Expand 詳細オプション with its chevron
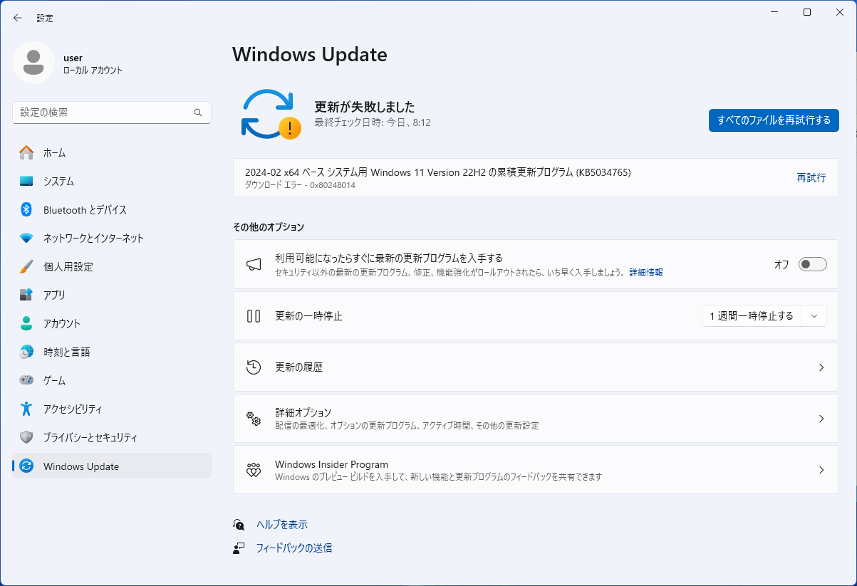This screenshot has height=586, width=857. [x=821, y=419]
